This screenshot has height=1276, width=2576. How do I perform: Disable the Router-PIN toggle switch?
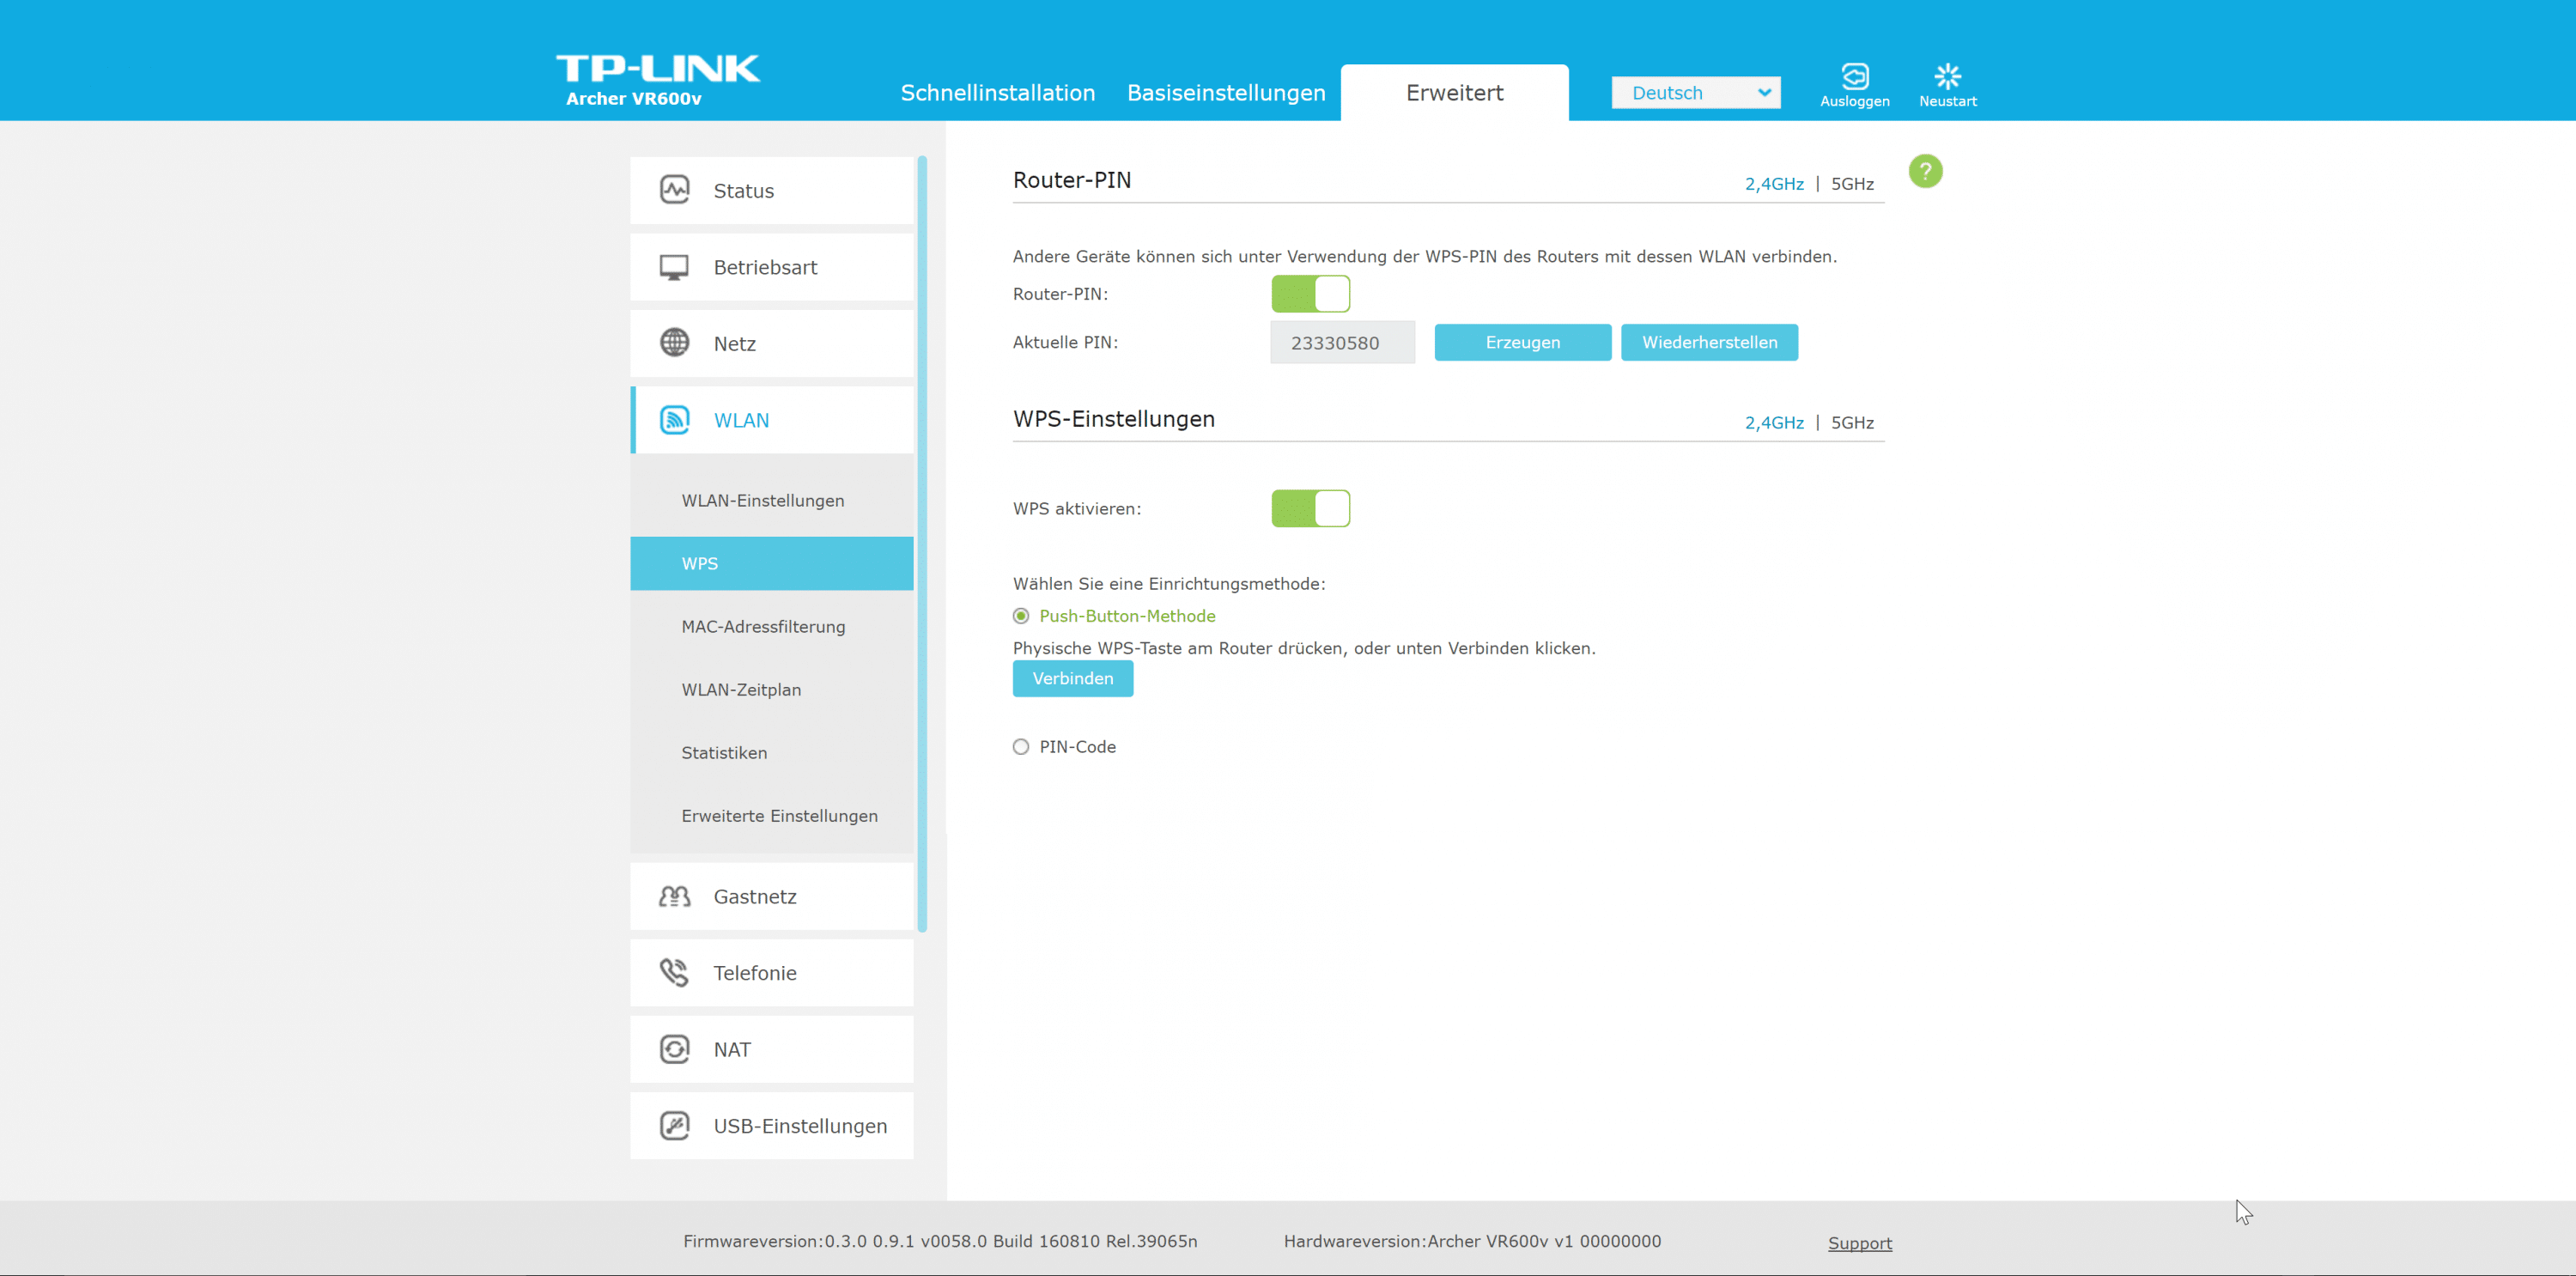click(x=1310, y=294)
